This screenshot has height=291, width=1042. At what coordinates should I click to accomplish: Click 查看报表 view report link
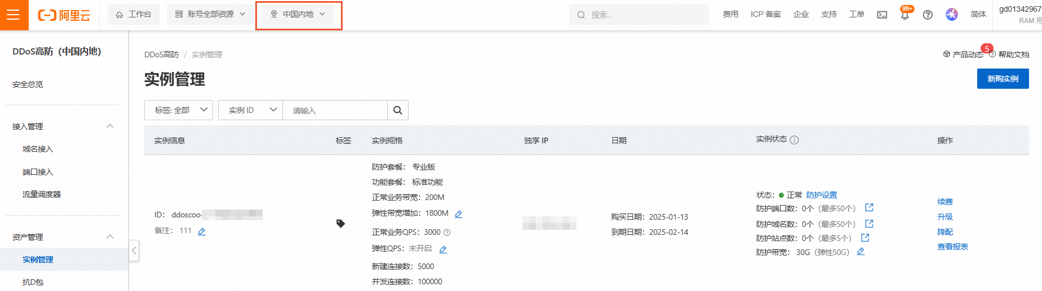pos(952,247)
